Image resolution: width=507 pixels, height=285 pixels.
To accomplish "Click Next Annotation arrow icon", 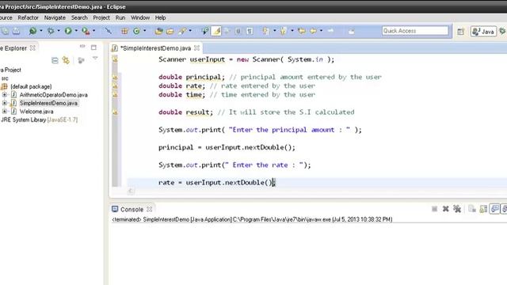I will (266, 31).
